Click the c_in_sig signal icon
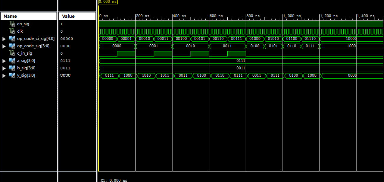Image resolution: width=384 pixels, height=182 pixels. pyautogui.click(x=12, y=53)
